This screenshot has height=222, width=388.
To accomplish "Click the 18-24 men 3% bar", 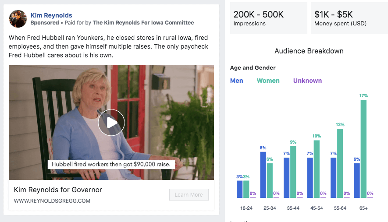I will 239,189.
